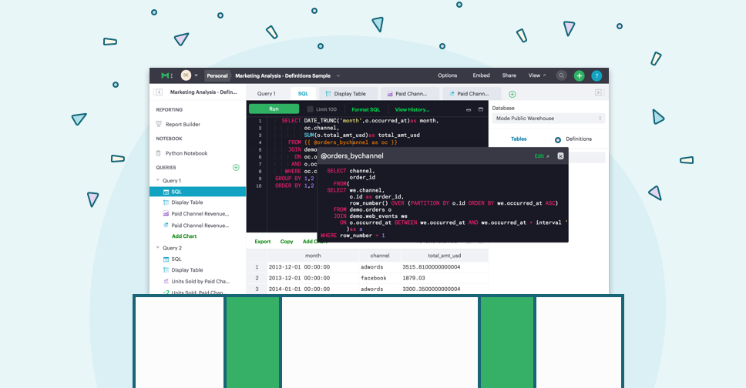Select SQL under Query 2
The height and width of the screenshot is (388, 746).
(x=176, y=259)
